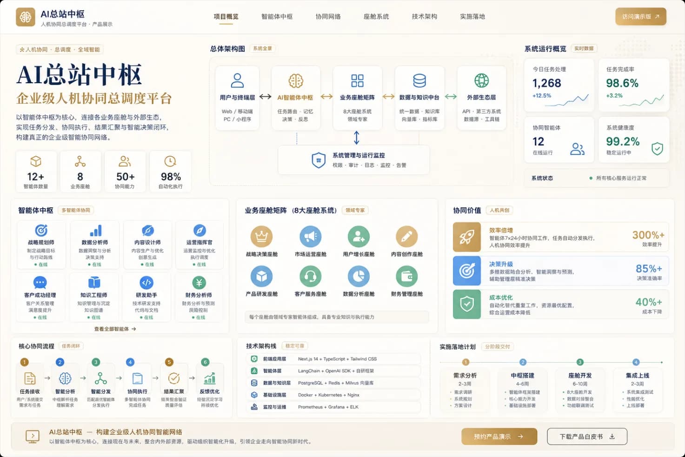Click the 客户成功经理 chat bubble icon
Image resolution: width=685 pixels, height=457 pixels.
click(40, 283)
